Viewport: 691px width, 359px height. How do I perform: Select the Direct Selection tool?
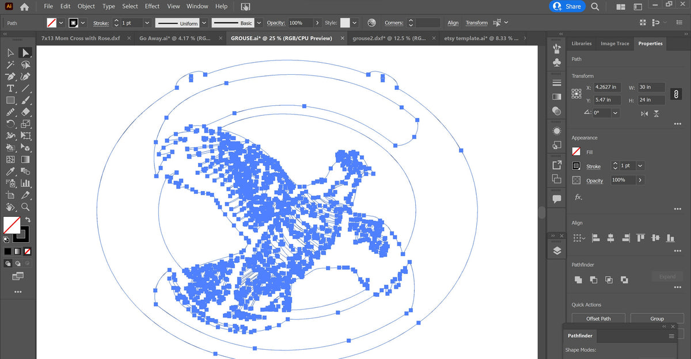[25, 53]
